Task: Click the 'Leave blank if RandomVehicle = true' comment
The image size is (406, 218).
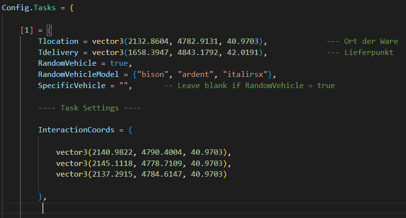Action: click(x=250, y=86)
